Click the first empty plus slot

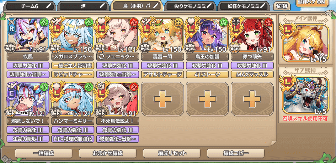point(163,99)
